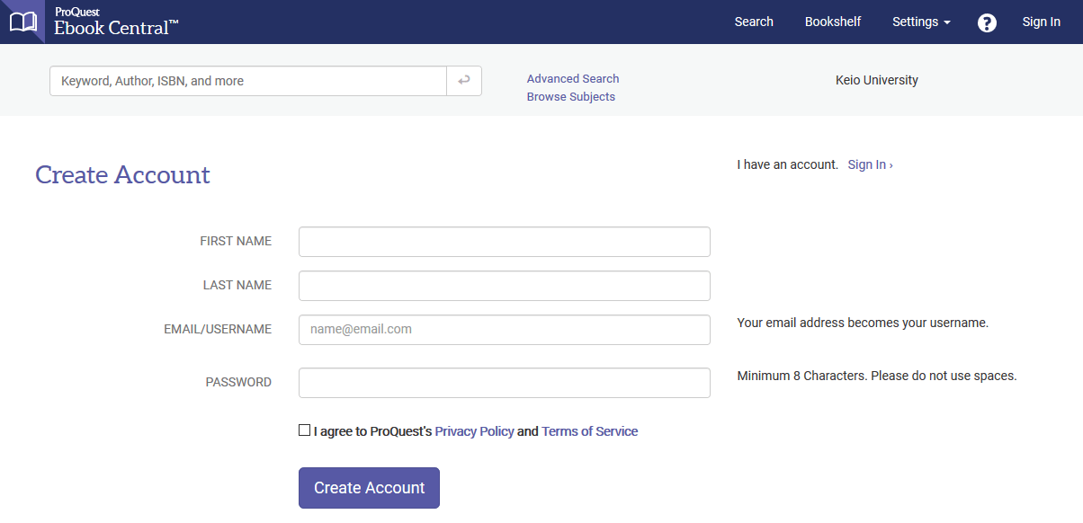The image size is (1083, 523).
Task: Click the search submit arrow icon
Action: (x=464, y=81)
